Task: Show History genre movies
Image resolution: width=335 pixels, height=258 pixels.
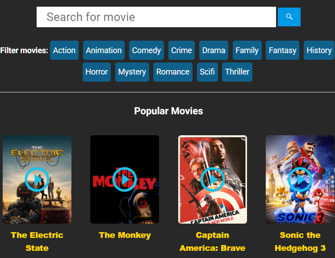Action: coord(319,50)
